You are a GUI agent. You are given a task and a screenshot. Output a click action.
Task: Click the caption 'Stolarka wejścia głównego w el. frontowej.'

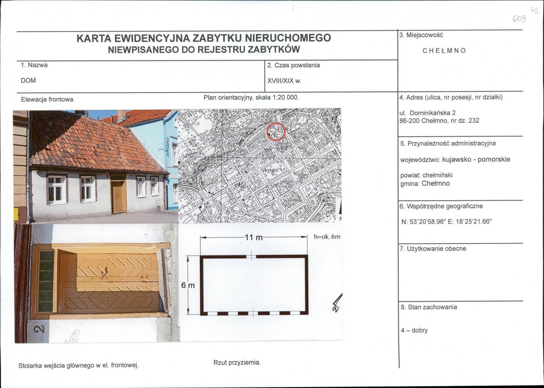pyautogui.click(x=79, y=365)
